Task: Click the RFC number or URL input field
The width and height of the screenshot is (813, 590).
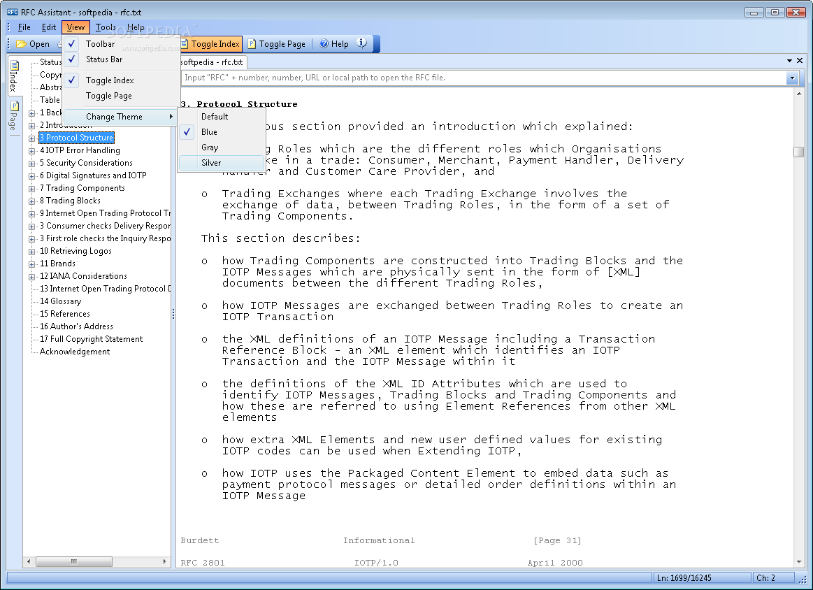Action: tap(484, 78)
